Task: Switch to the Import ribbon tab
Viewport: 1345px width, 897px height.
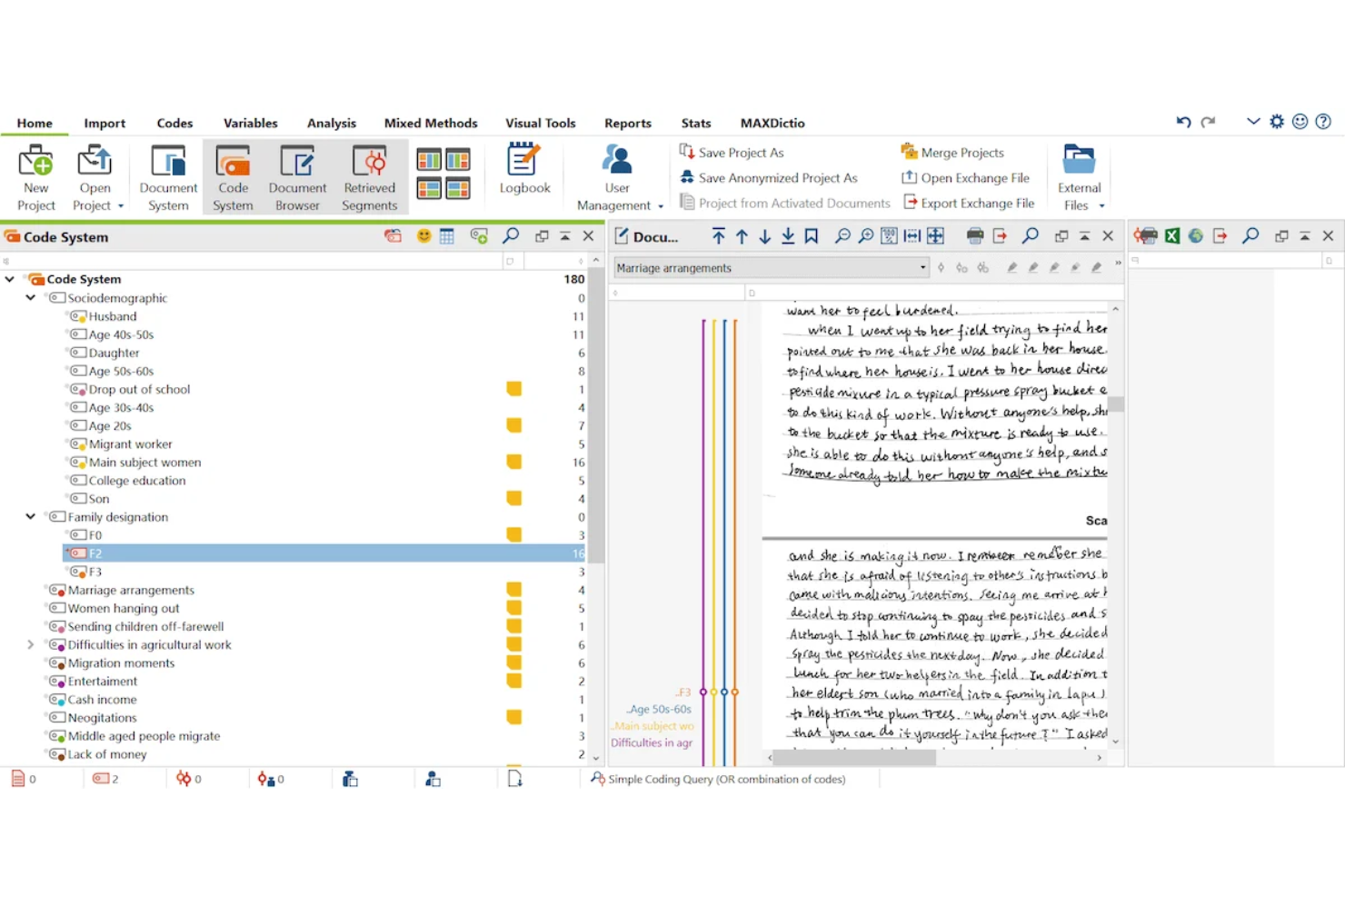Action: click(x=105, y=123)
